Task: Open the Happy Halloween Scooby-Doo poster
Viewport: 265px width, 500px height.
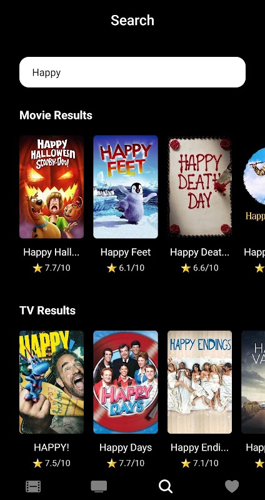Action: pos(52,187)
